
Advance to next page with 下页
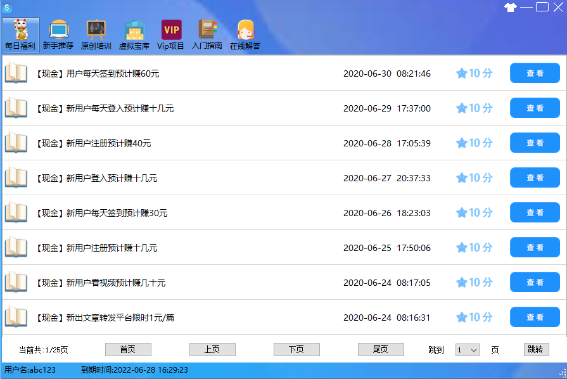tap(296, 349)
